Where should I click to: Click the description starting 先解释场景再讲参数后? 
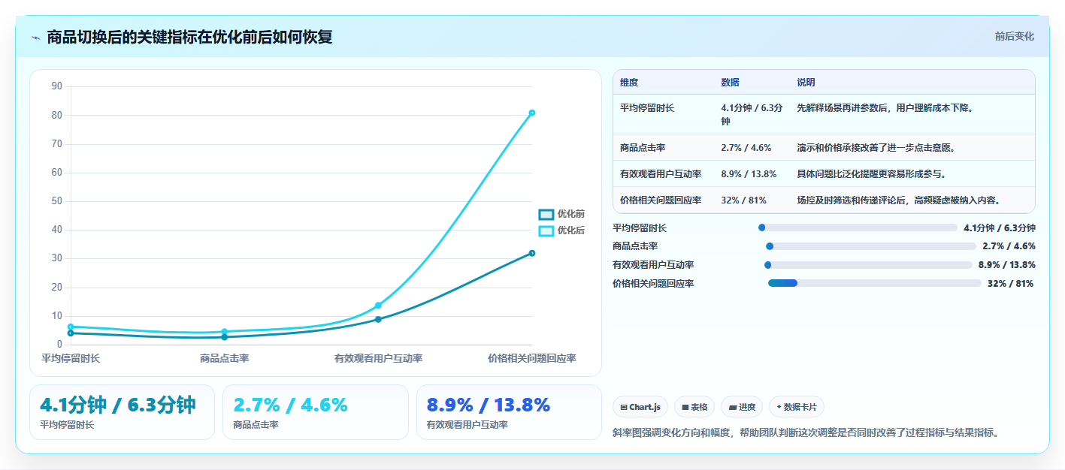(885, 108)
